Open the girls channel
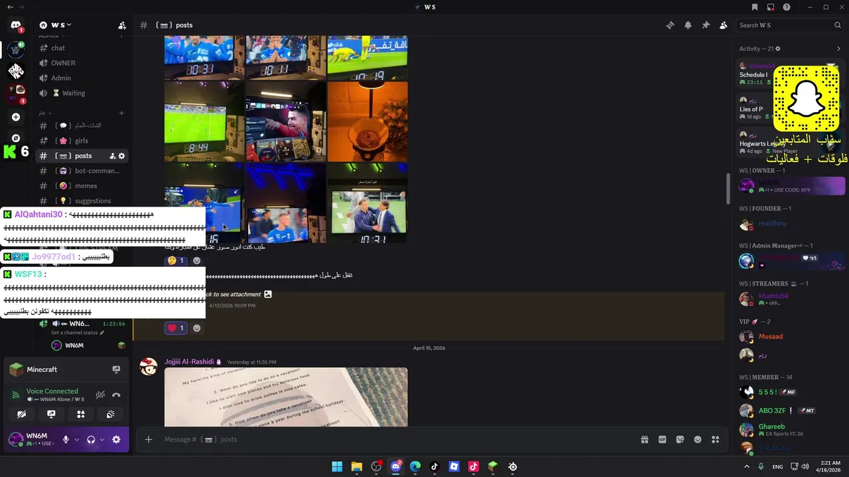The height and width of the screenshot is (477, 849). [80, 140]
